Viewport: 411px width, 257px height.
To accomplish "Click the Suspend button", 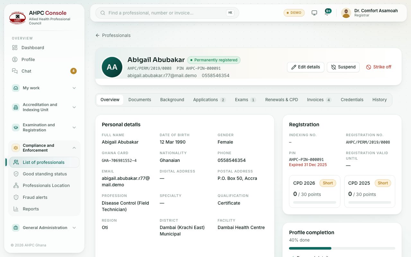I will tap(343, 67).
